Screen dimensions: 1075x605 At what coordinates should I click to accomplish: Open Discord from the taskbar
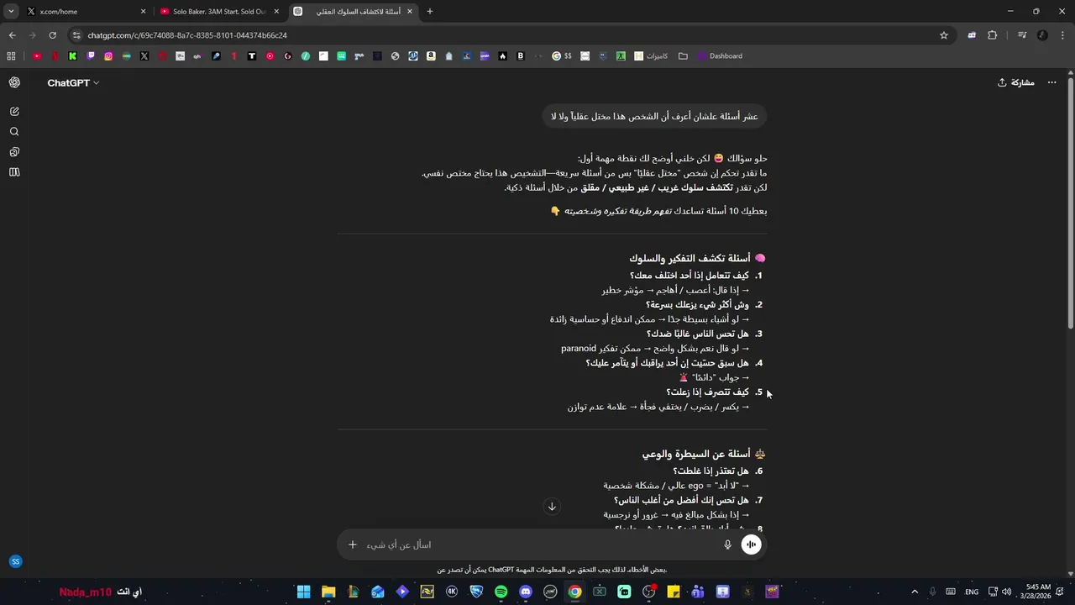point(526,592)
